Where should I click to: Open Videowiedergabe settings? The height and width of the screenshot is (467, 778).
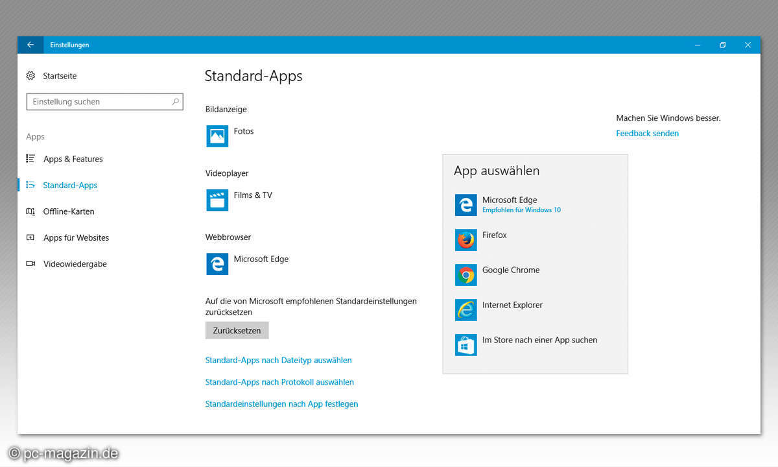tap(75, 264)
